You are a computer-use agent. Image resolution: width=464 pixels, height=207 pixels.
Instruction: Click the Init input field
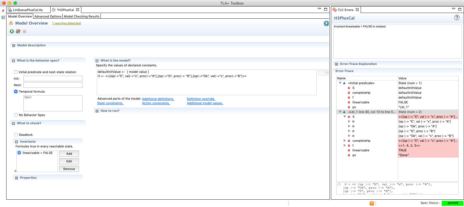click(x=53, y=79)
